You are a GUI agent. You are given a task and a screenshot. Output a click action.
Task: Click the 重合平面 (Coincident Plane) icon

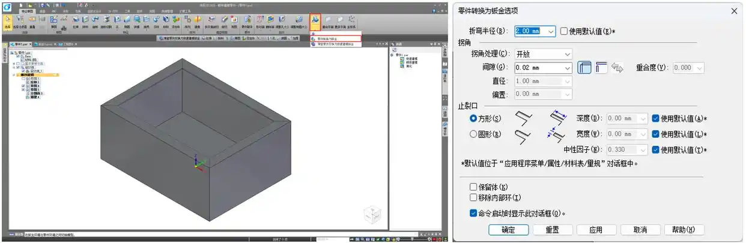point(329,21)
